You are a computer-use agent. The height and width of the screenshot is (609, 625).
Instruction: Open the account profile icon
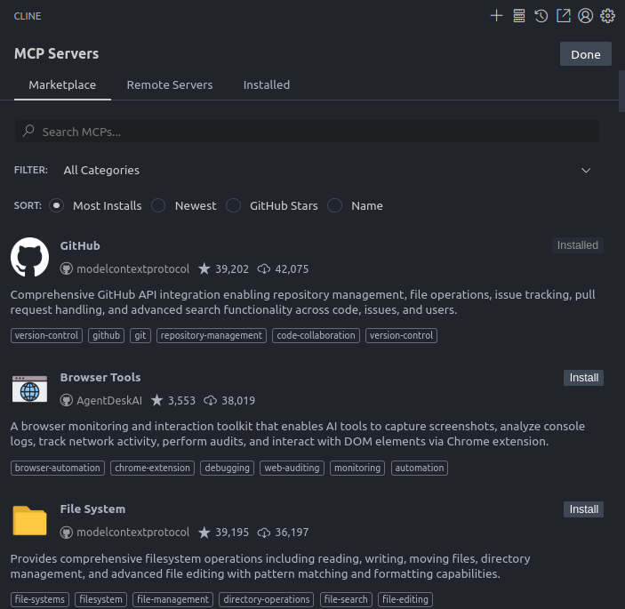pos(586,16)
